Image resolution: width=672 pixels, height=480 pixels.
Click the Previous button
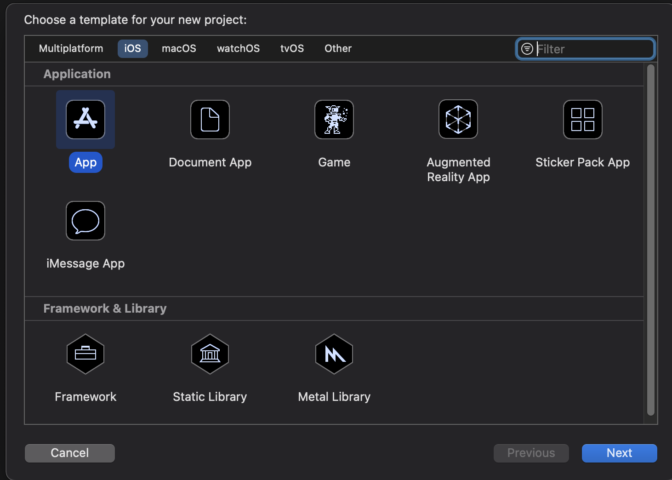[x=531, y=453]
